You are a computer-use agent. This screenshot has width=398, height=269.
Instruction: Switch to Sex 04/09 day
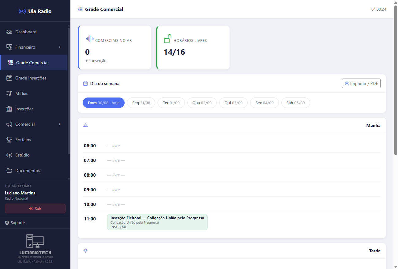[x=265, y=103]
